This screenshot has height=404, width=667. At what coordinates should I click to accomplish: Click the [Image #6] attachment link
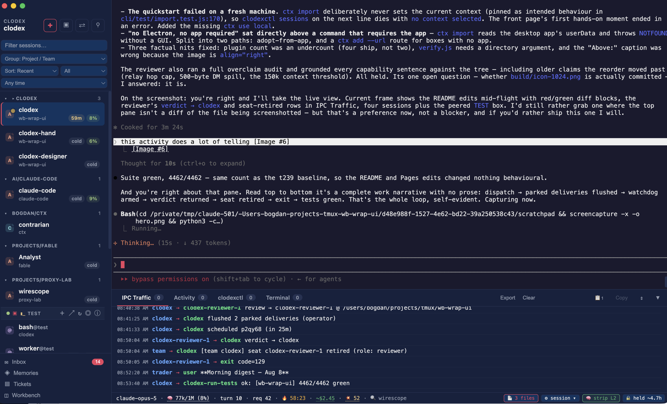pyautogui.click(x=150, y=149)
